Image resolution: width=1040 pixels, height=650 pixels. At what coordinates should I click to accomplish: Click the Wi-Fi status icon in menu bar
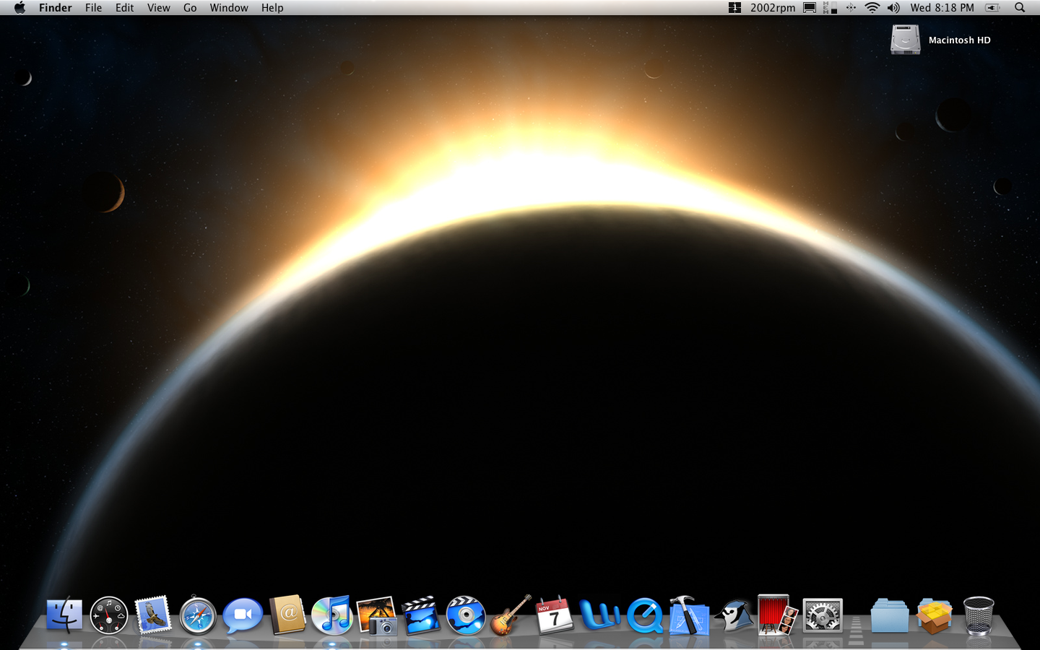872,8
